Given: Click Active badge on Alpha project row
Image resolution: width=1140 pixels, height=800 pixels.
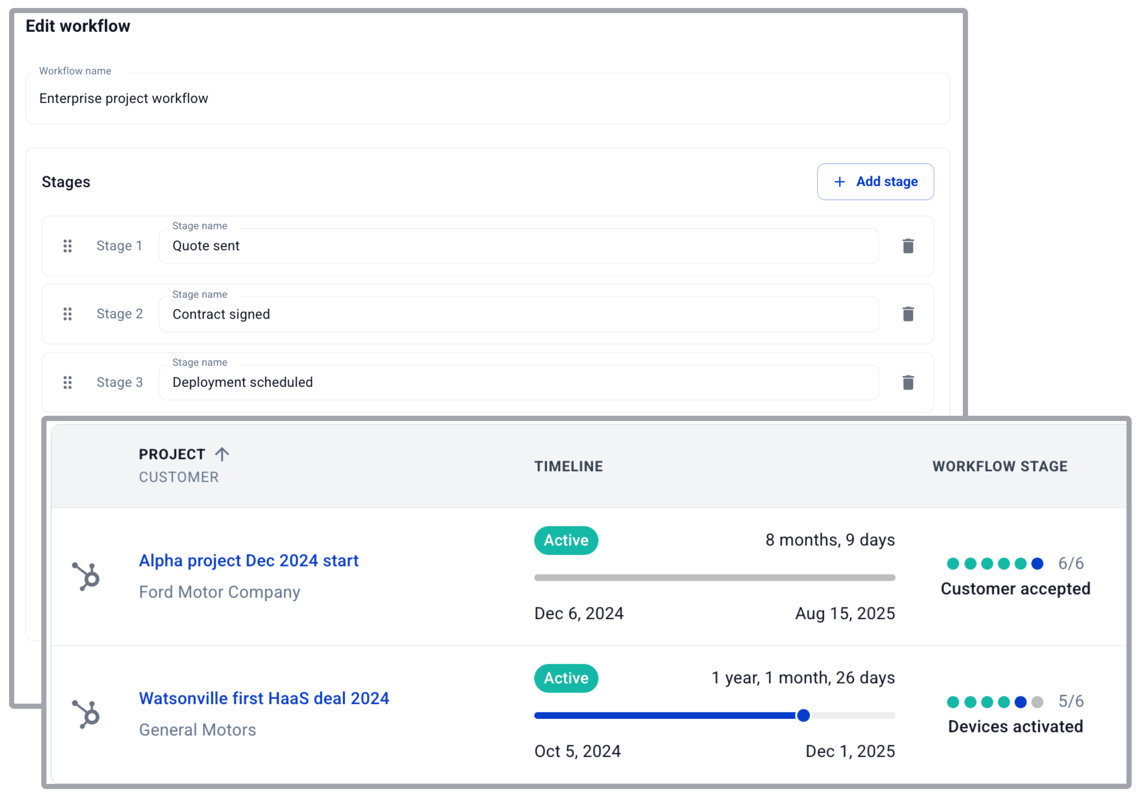Looking at the screenshot, I should (x=566, y=540).
